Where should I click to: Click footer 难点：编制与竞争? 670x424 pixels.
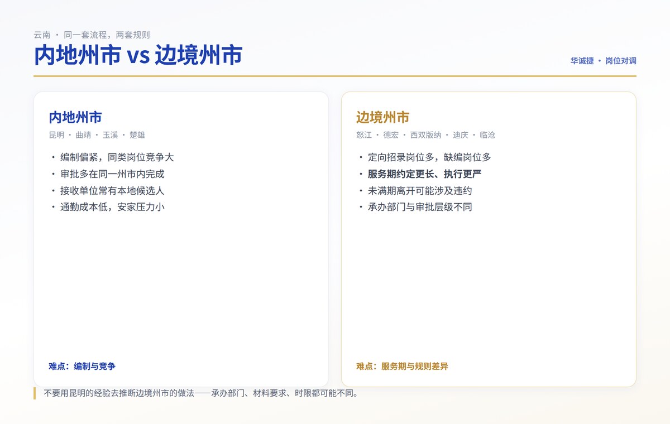pos(82,367)
